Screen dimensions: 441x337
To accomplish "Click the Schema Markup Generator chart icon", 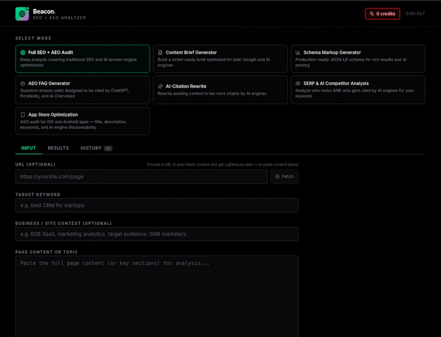I will click(x=298, y=52).
